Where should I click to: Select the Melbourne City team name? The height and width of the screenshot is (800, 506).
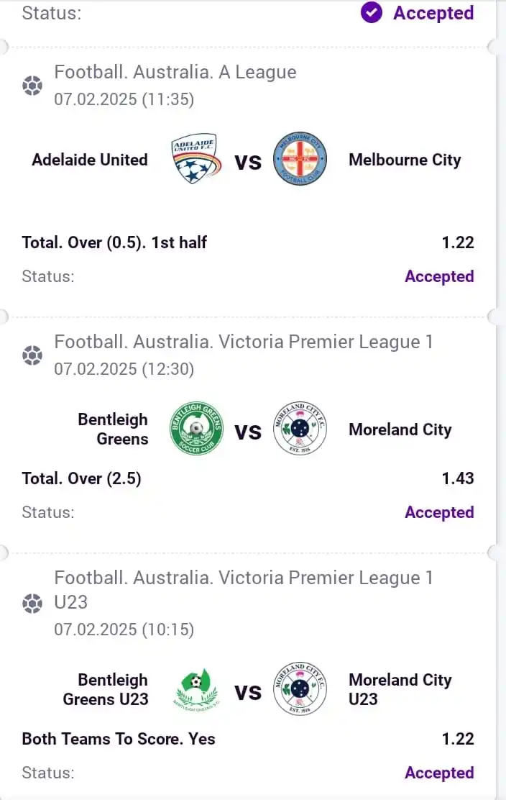405,160
